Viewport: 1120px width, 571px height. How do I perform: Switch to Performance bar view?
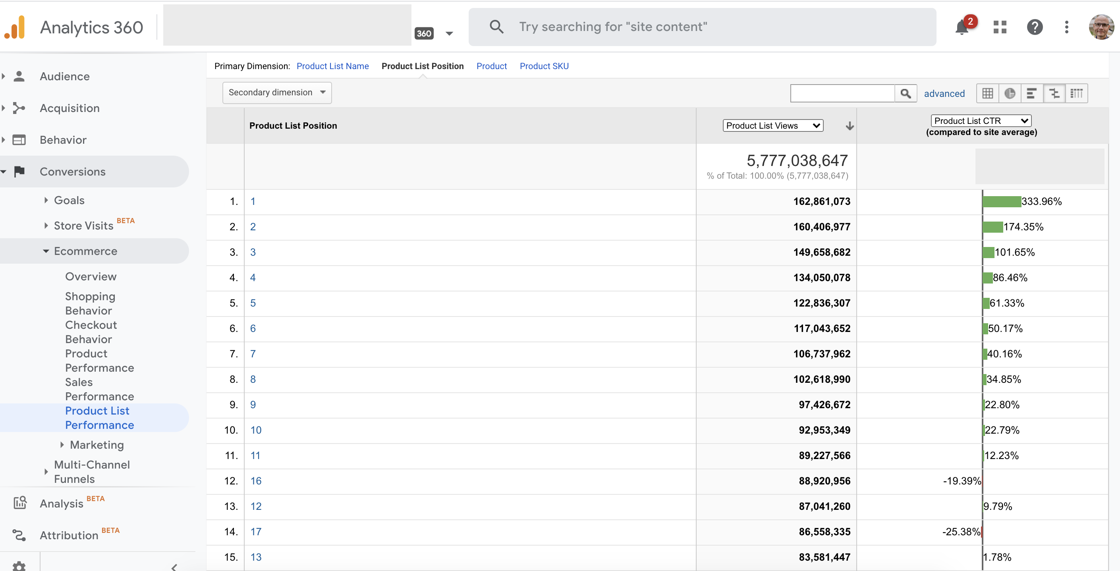(x=1032, y=93)
